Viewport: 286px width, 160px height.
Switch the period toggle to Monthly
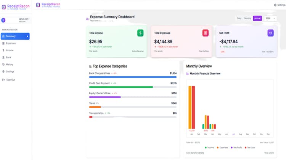point(247,18)
